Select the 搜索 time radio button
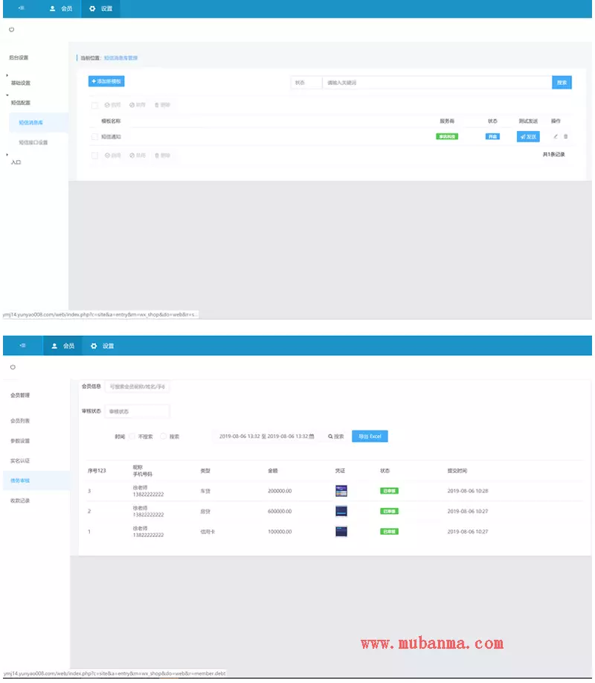This screenshot has width=595, height=683. click(x=163, y=436)
